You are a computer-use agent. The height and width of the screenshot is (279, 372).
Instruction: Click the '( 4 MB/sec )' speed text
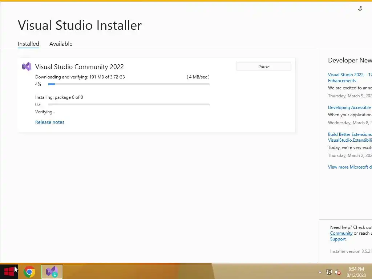tap(198, 77)
